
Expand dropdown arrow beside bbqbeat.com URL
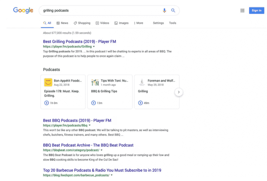pos(102,150)
